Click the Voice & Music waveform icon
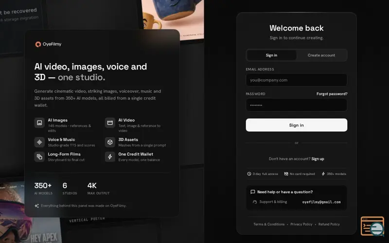Viewport: 389px width, 243px height. coord(39,142)
